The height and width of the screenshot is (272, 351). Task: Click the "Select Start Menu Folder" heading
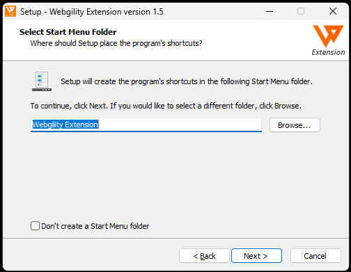(x=68, y=32)
